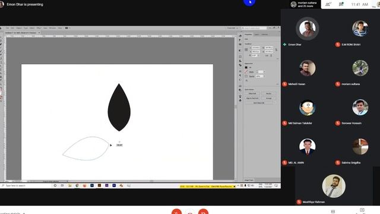Open more Transform options ellipsis

coord(278,59)
